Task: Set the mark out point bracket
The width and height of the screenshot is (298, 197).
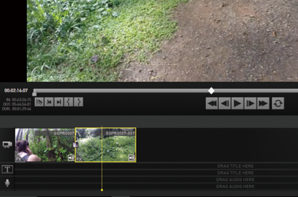Action: pos(78,102)
